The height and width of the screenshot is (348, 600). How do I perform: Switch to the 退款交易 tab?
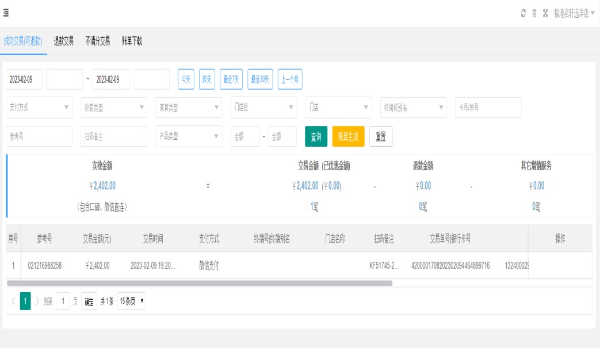click(x=64, y=41)
